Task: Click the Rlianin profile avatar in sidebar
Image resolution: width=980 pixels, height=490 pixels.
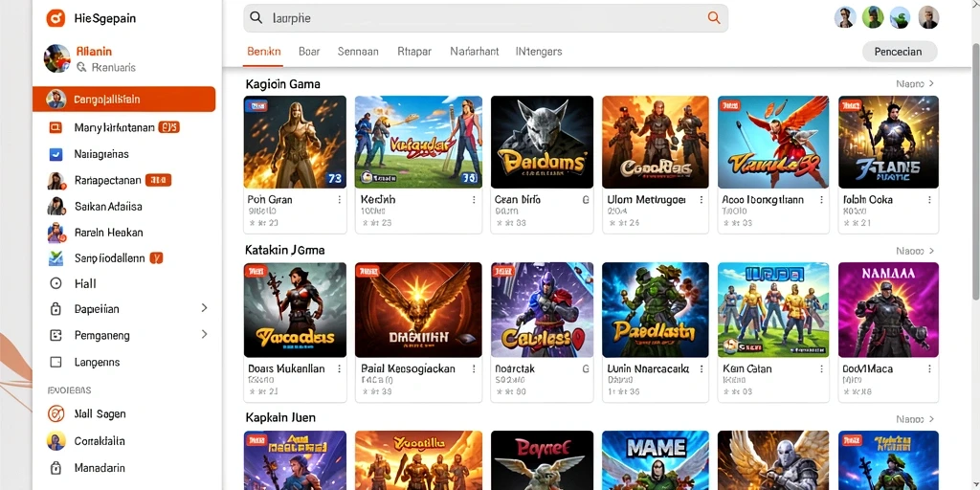Action: pyautogui.click(x=56, y=58)
